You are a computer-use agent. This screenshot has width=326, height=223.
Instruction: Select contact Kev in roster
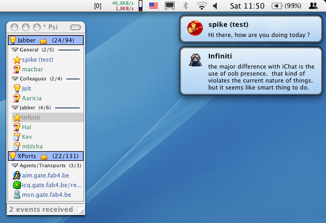[48, 137]
